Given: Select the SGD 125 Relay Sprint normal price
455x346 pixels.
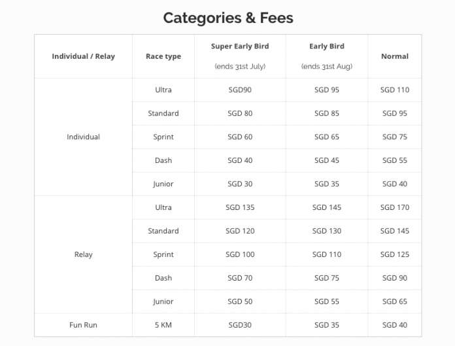Looking at the screenshot, I should [x=394, y=254].
